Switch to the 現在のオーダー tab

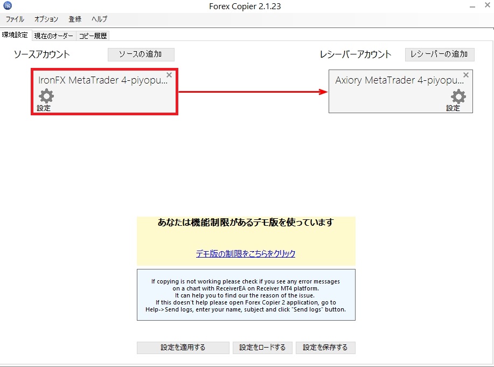54,35
